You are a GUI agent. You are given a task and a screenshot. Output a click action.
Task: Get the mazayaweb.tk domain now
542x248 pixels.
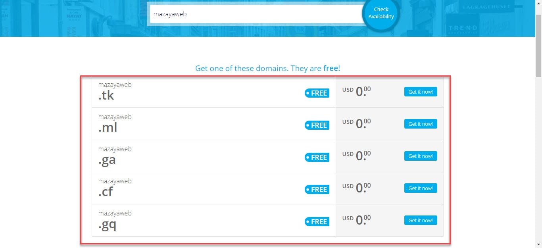coord(420,92)
